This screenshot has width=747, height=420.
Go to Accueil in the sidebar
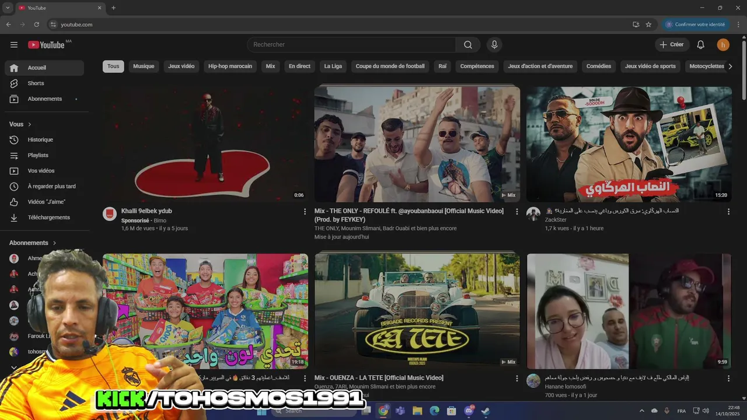[x=44, y=68]
